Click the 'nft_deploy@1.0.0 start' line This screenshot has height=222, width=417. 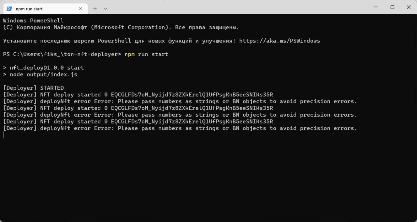(x=43, y=68)
